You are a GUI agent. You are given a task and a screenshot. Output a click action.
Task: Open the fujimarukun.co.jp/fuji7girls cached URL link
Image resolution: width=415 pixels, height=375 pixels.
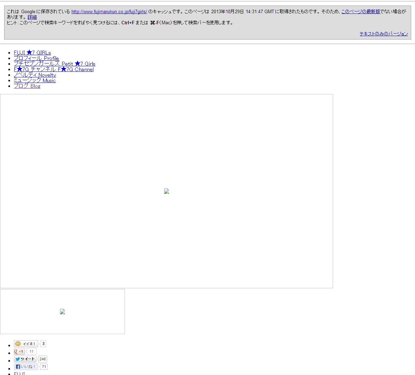pyautogui.click(x=109, y=12)
